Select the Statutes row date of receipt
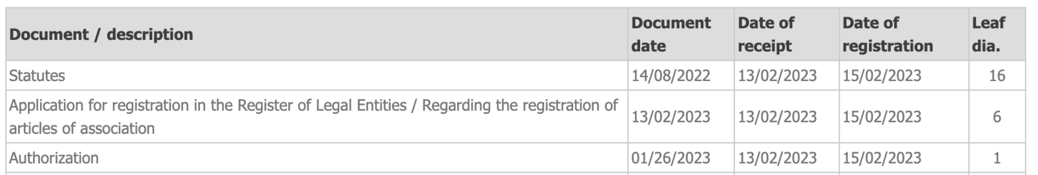This screenshot has height=175, width=1038. pyautogui.click(x=777, y=76)
